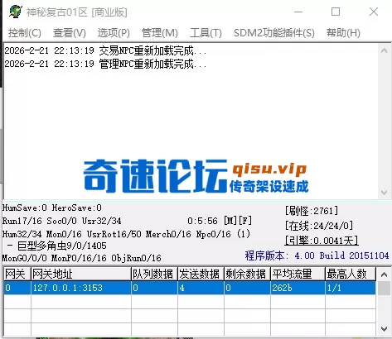Click the 0:5:56 uptime timer
This screenshot has height=339, width=392.
tap(202, 221)
